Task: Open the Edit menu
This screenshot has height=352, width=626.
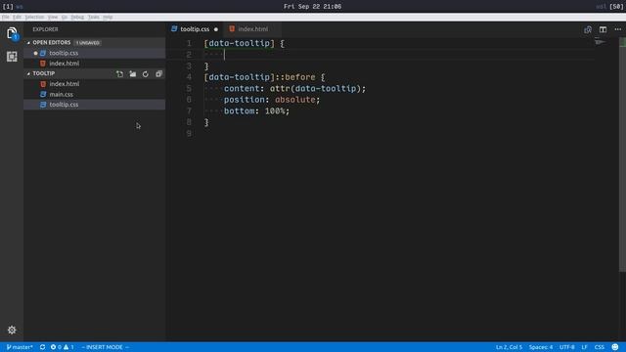Action: [x=17, y=18]
